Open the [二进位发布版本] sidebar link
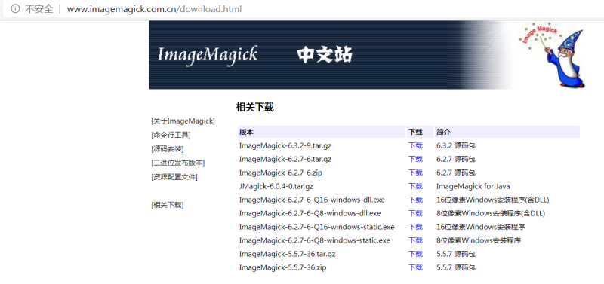The height and width of the screenshot is (284, 604). coord(178,163)
